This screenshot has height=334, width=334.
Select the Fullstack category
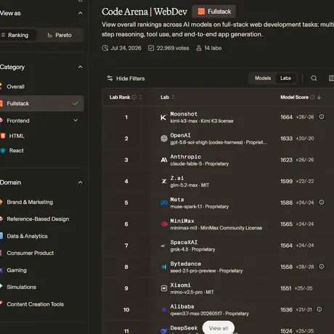coord(41,104)
